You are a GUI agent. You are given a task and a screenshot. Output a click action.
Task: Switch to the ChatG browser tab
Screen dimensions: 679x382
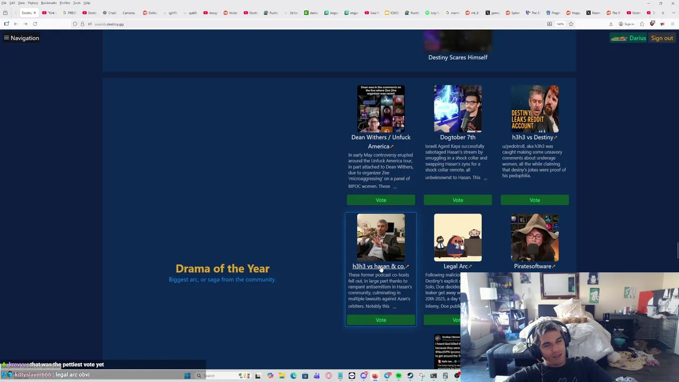[x=110, y=13]
